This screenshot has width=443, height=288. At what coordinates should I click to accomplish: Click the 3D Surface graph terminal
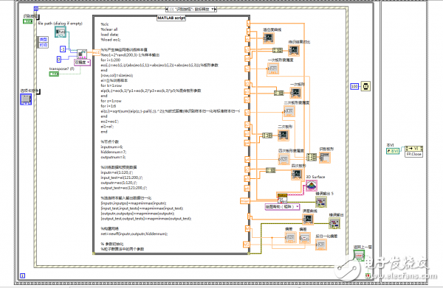312,186
